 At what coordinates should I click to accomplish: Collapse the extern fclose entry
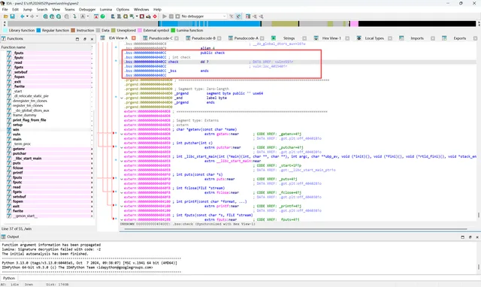click(x=122, y=192)
